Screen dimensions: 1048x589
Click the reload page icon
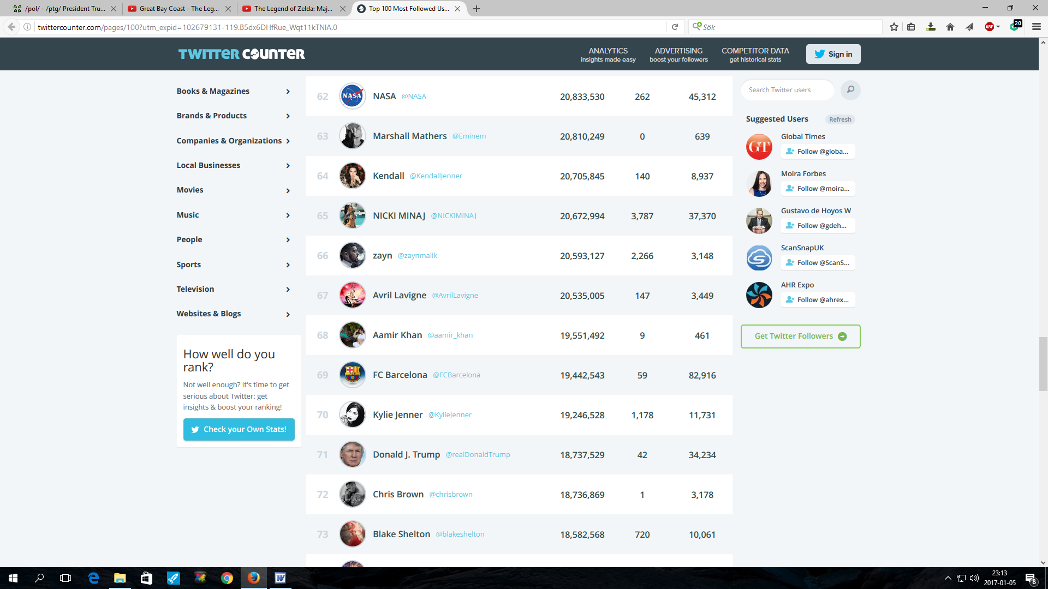[x=675, y=27]
